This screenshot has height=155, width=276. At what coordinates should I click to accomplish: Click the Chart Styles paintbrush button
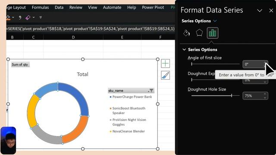166,75
